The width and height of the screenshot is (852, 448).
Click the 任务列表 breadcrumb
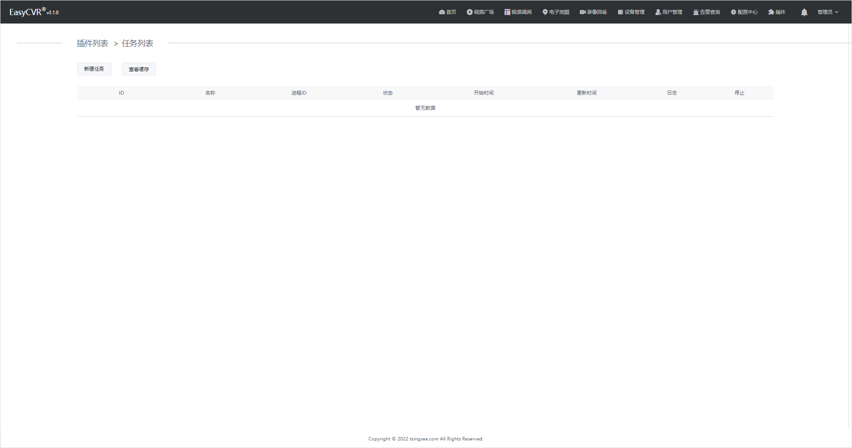(138, 43)
